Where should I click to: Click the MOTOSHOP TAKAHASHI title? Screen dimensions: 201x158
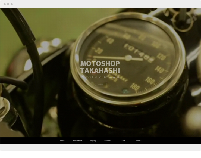(x=100, y=67)
